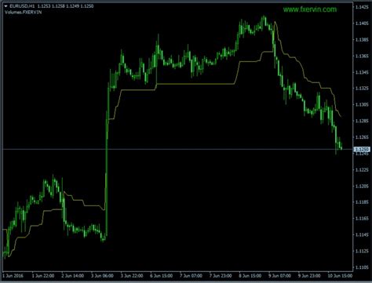The height and width of the screenshot is (283, 372).
Task: Click the 1.1165 price axis label
Action: click(362, 218)
